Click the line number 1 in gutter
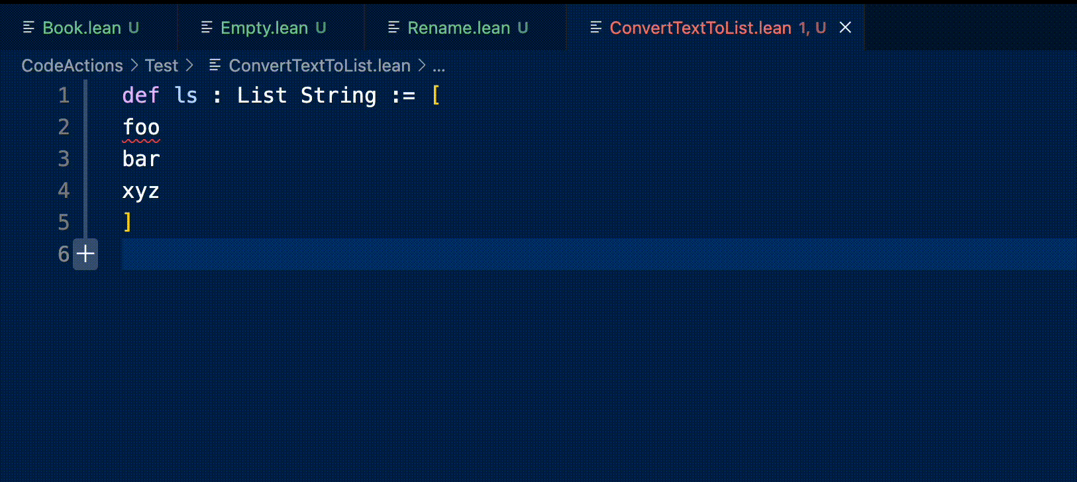This screenshot has width=1077, height=482. (64, 95)
